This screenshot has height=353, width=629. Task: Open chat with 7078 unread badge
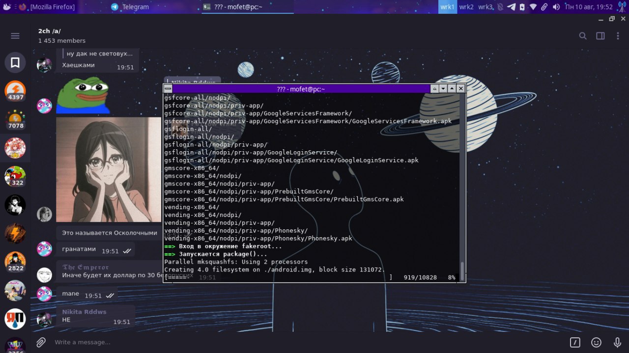click(x=15, y=119)
